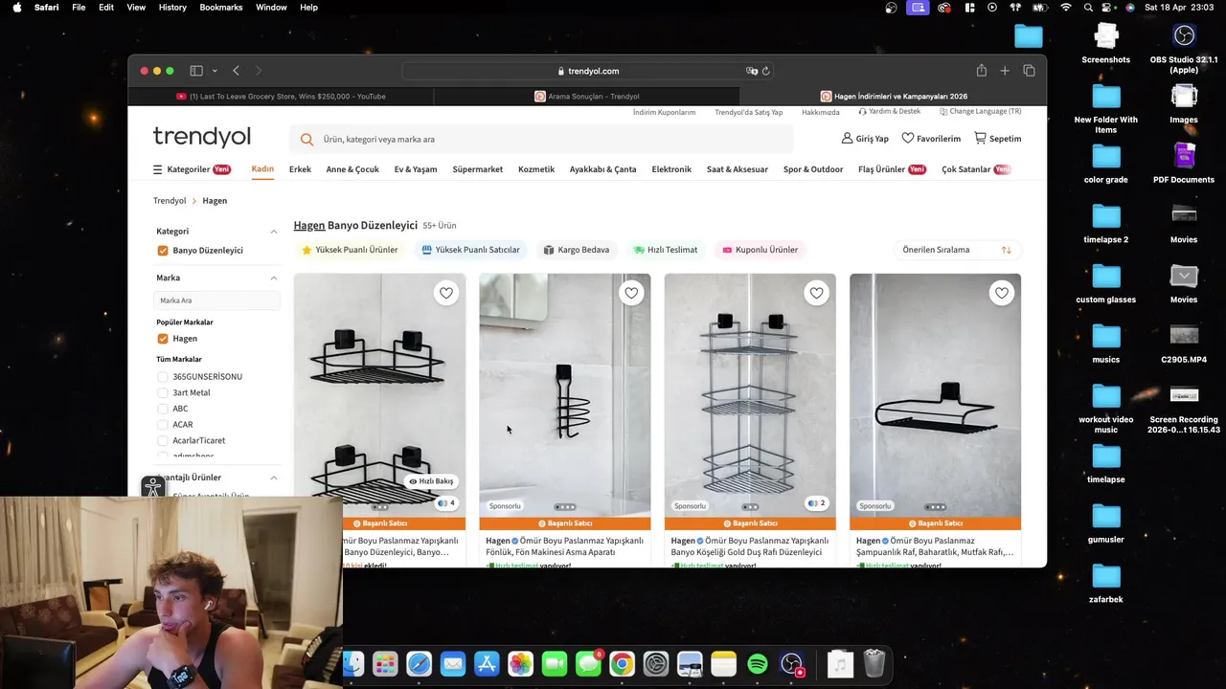Show Safari tab overview icon
1226x689 pixels.
point(1029,71)
